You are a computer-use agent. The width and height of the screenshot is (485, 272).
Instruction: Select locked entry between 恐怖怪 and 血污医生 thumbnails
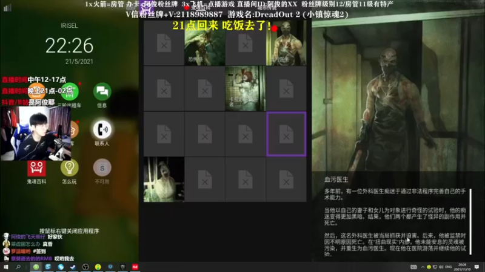click(x=246, y=43)
